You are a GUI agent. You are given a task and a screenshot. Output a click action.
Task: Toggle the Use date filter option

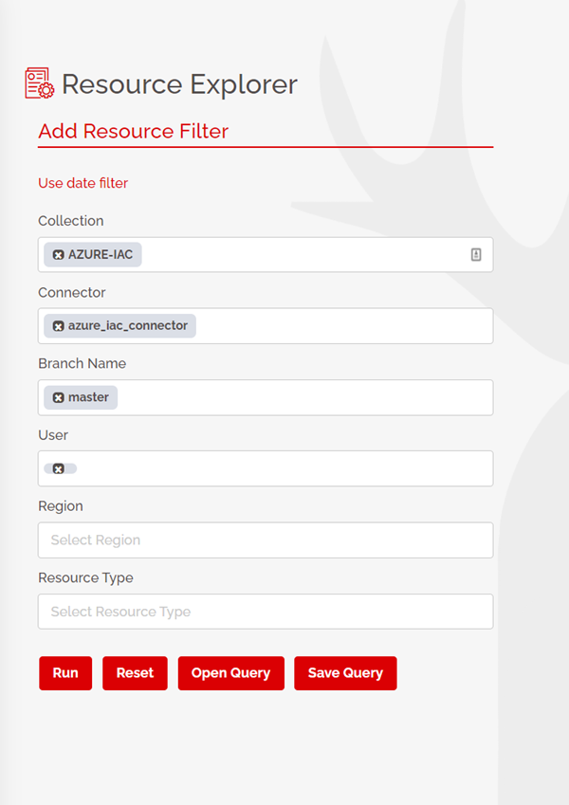click(83, 183)
